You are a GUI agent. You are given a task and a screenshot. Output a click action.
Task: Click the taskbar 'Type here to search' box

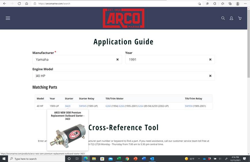(37, 159)
